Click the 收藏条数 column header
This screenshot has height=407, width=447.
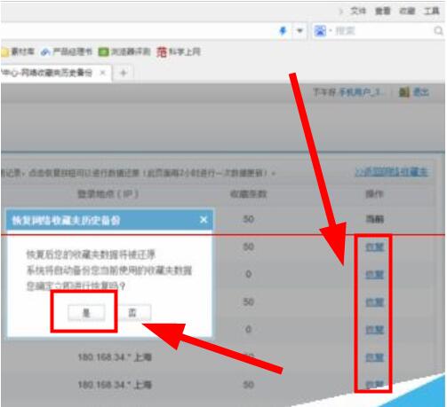(x=248, y=194)
